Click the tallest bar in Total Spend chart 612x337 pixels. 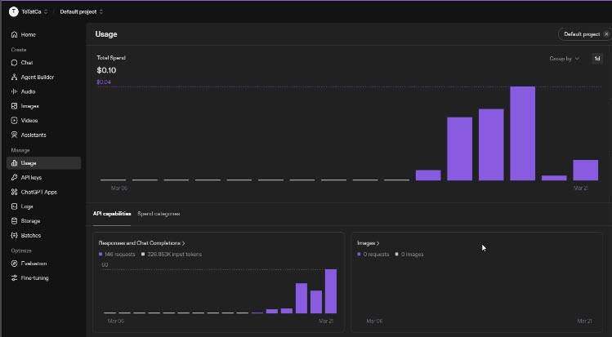[522, 133]
